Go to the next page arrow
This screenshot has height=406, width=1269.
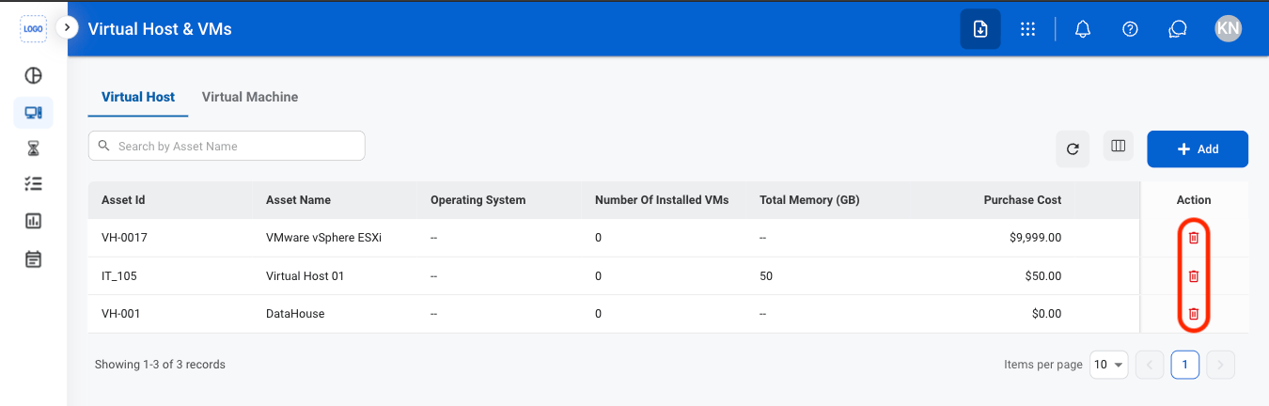[x=1220, y=365]
